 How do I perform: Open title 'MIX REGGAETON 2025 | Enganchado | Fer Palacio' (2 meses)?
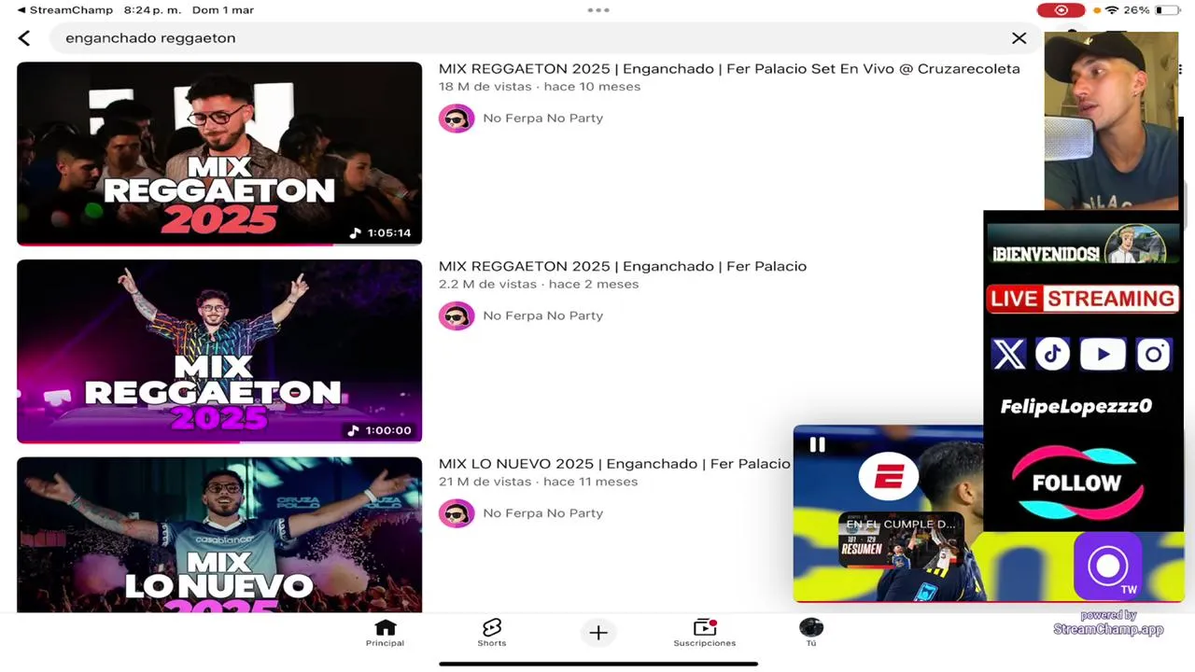point(623,267)
